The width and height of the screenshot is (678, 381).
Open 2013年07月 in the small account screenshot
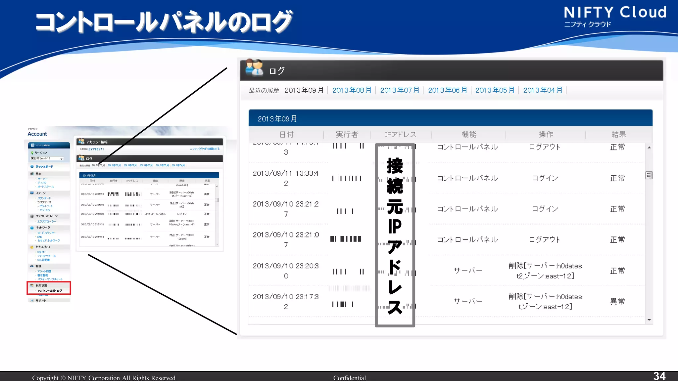pos(130,165)
